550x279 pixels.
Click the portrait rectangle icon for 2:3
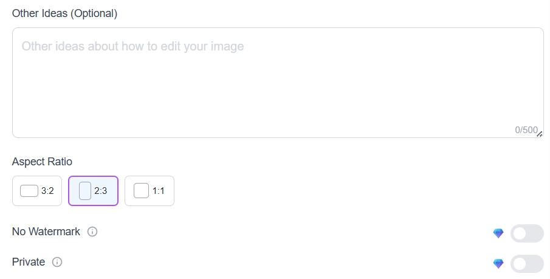(x=85, y=191)
